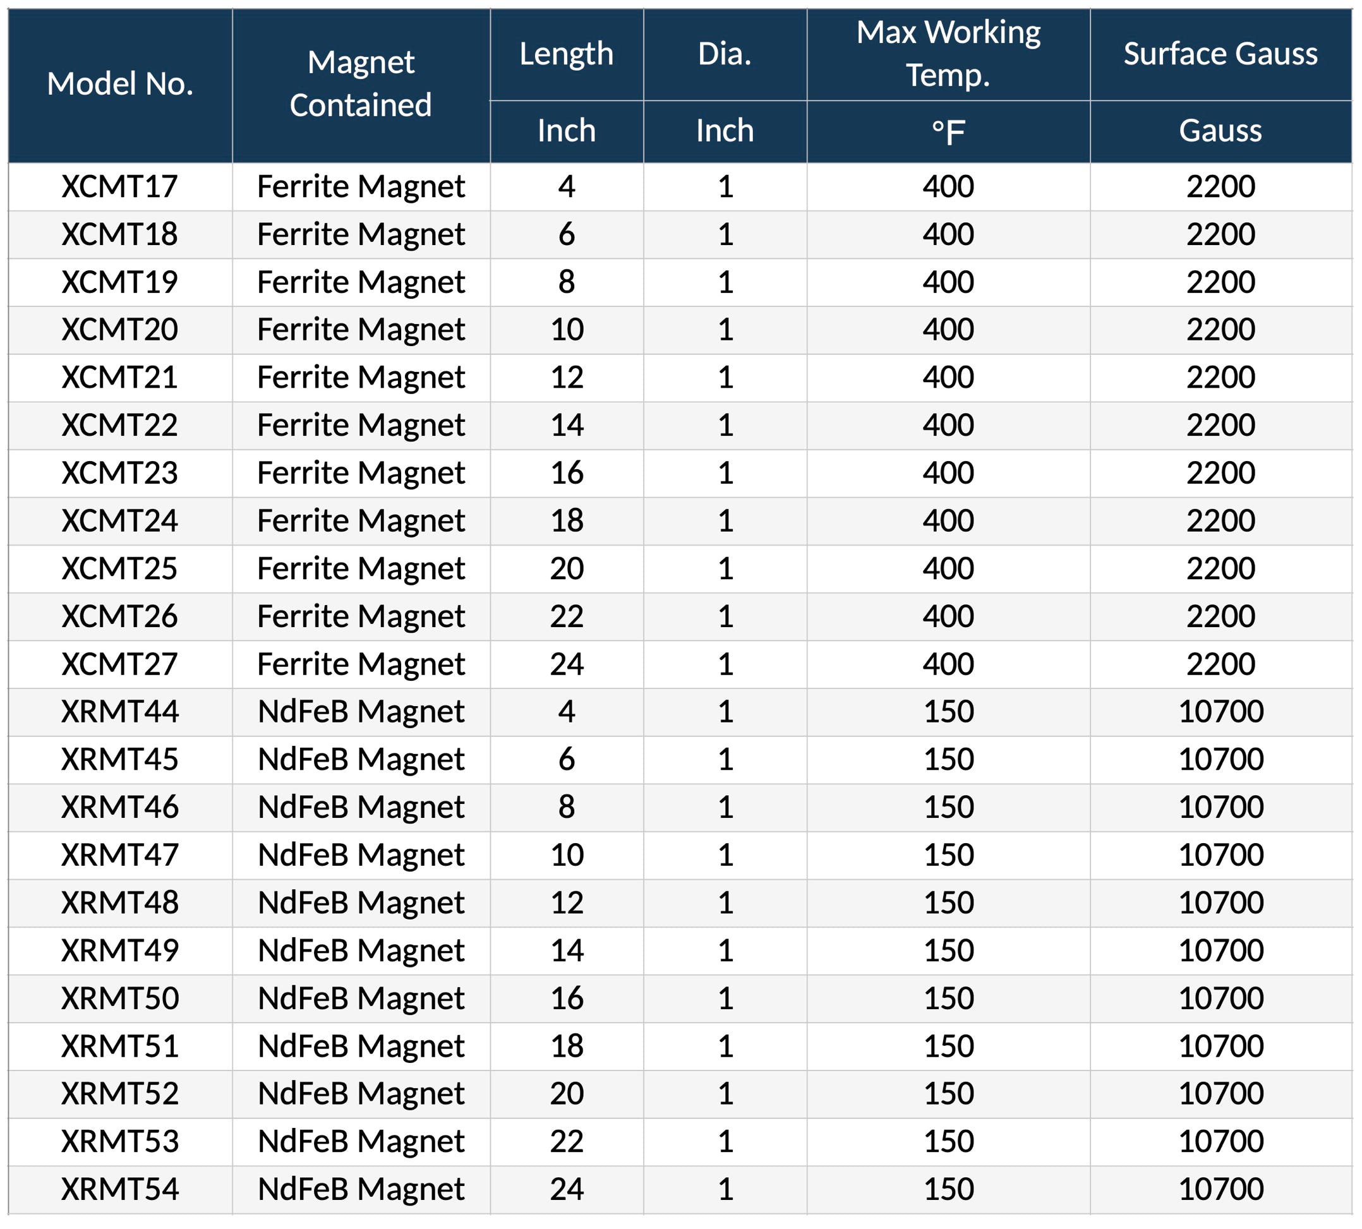This screenshot has width=1362, height=1229.
Task: Click length 16 in the XCMT23 row
Action: click(567, 474)
